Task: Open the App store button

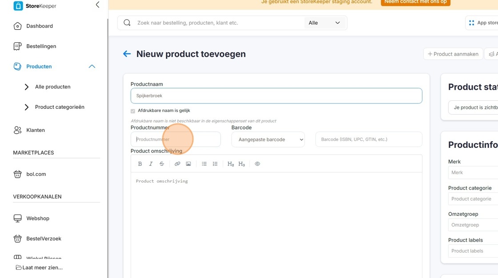Action: click(x=482, y=23)
